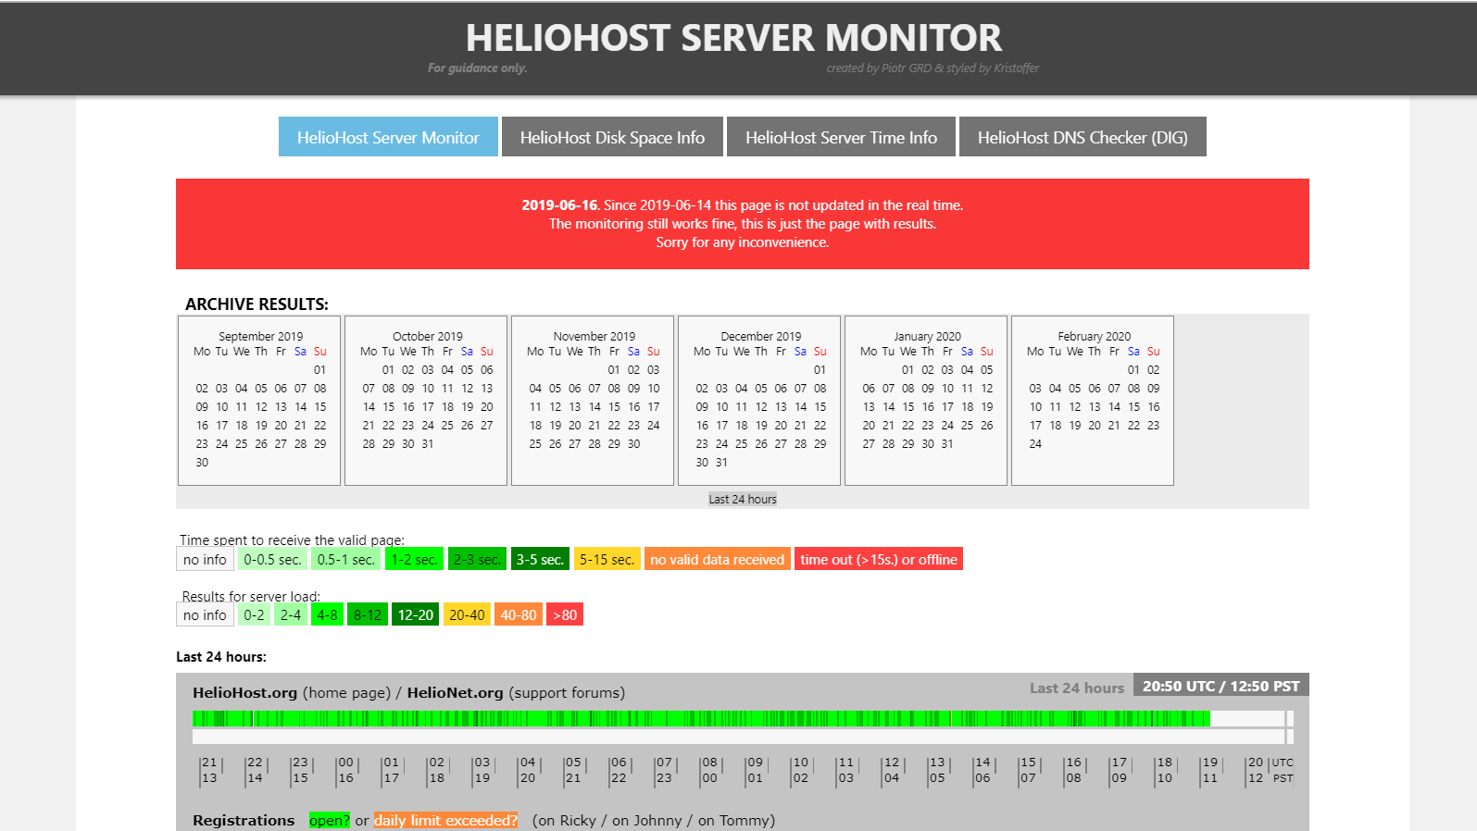1477x831 pixels.
Task: Click the '20:50 UTC / 12:50 PST' time box
Action: [x=1221, y=686]
